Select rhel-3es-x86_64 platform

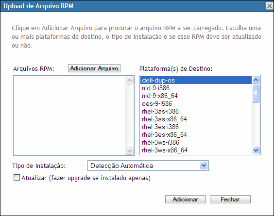pos(196,134)
